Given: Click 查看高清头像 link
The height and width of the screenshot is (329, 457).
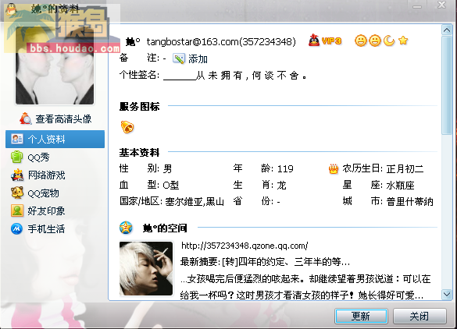Looking at the screenshot, I should point(63,119).
